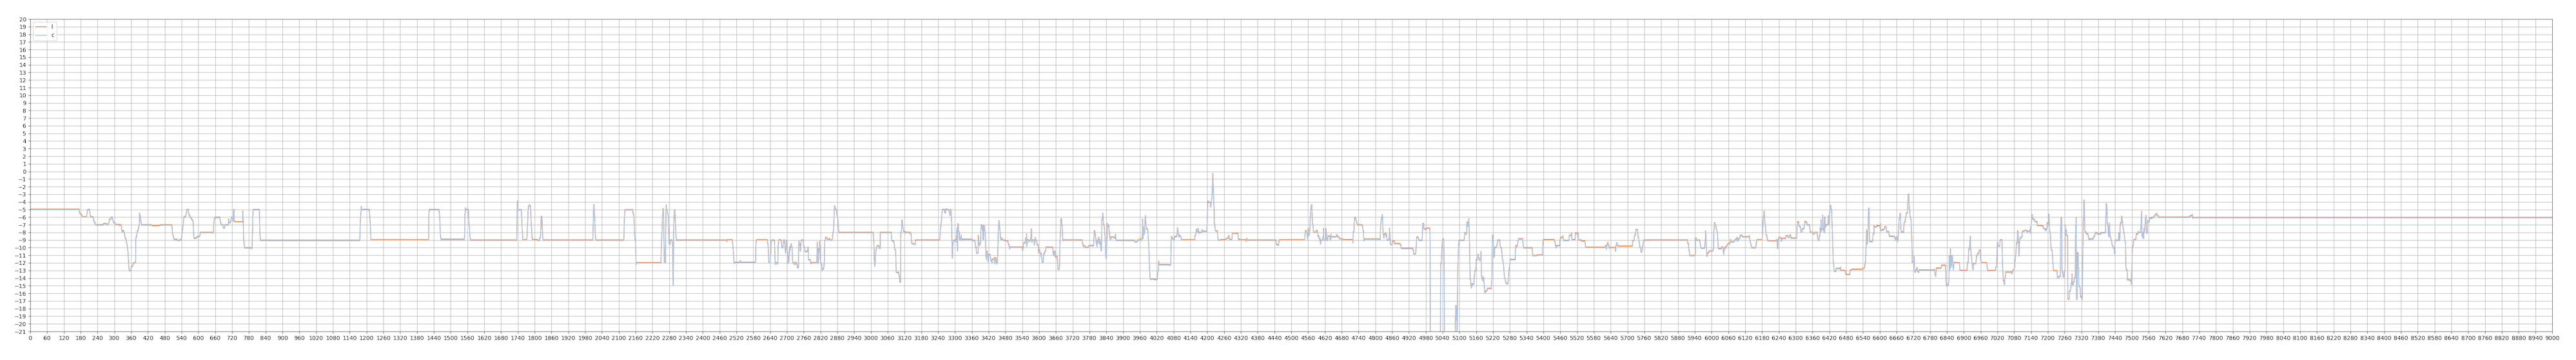The width and height of the screenshot is (2576, 360).
Task: Click the flat line start near x 60
Action: (x=47, y=210)
